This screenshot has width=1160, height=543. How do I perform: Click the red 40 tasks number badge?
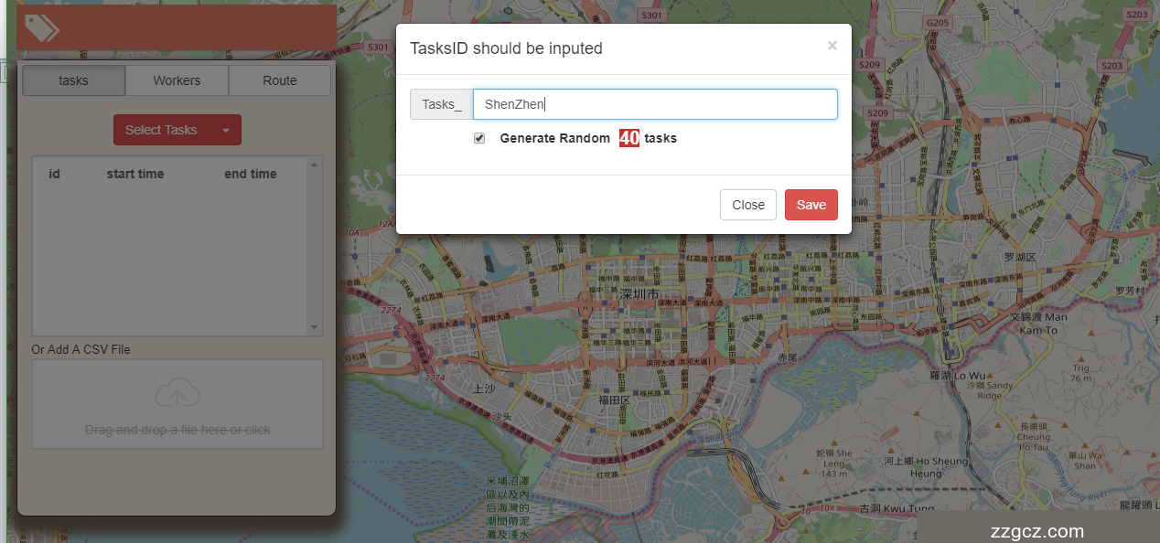(628, 138)
